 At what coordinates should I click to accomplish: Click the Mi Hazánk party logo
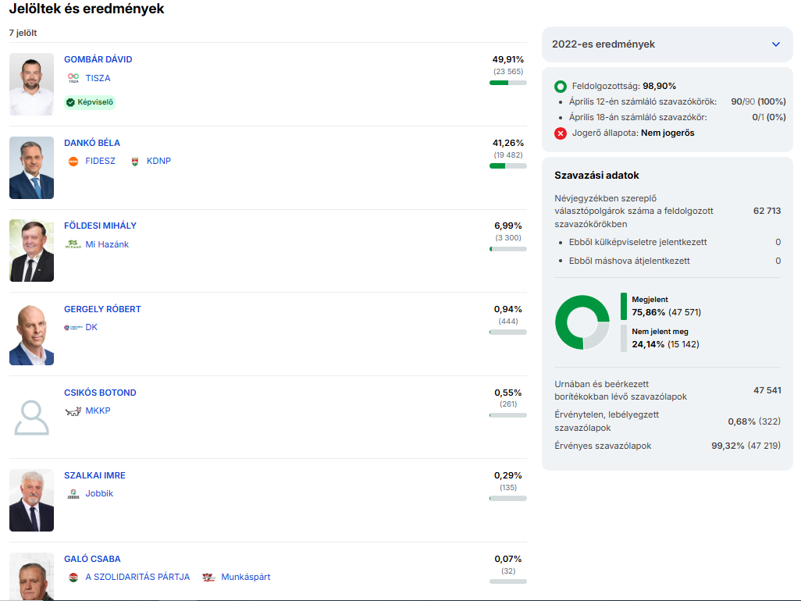click(73, 244)
